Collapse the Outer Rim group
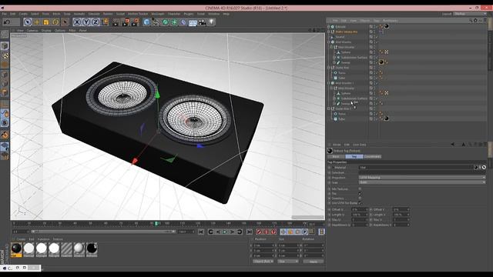This screenshot has width=493, height=277. tap(329, 68)
